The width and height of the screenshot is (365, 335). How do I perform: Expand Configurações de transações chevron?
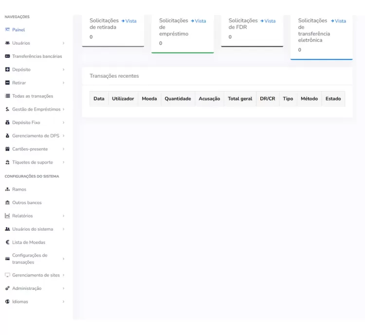tap(63, 259)
